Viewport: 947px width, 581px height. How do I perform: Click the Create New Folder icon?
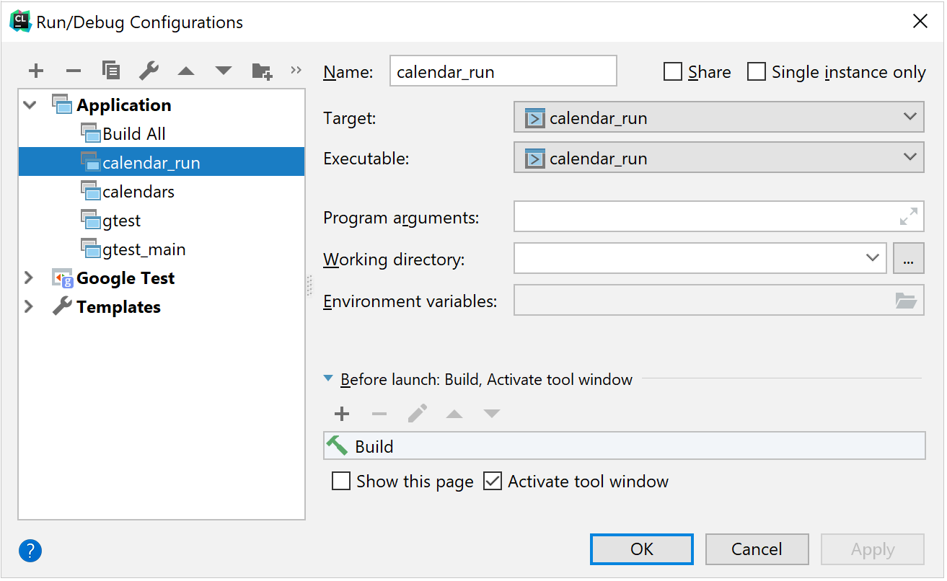coord(262,71)
